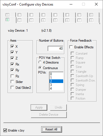Click the Number of Buttons field
Screen dimensions: 103x136
click(55, 49)
